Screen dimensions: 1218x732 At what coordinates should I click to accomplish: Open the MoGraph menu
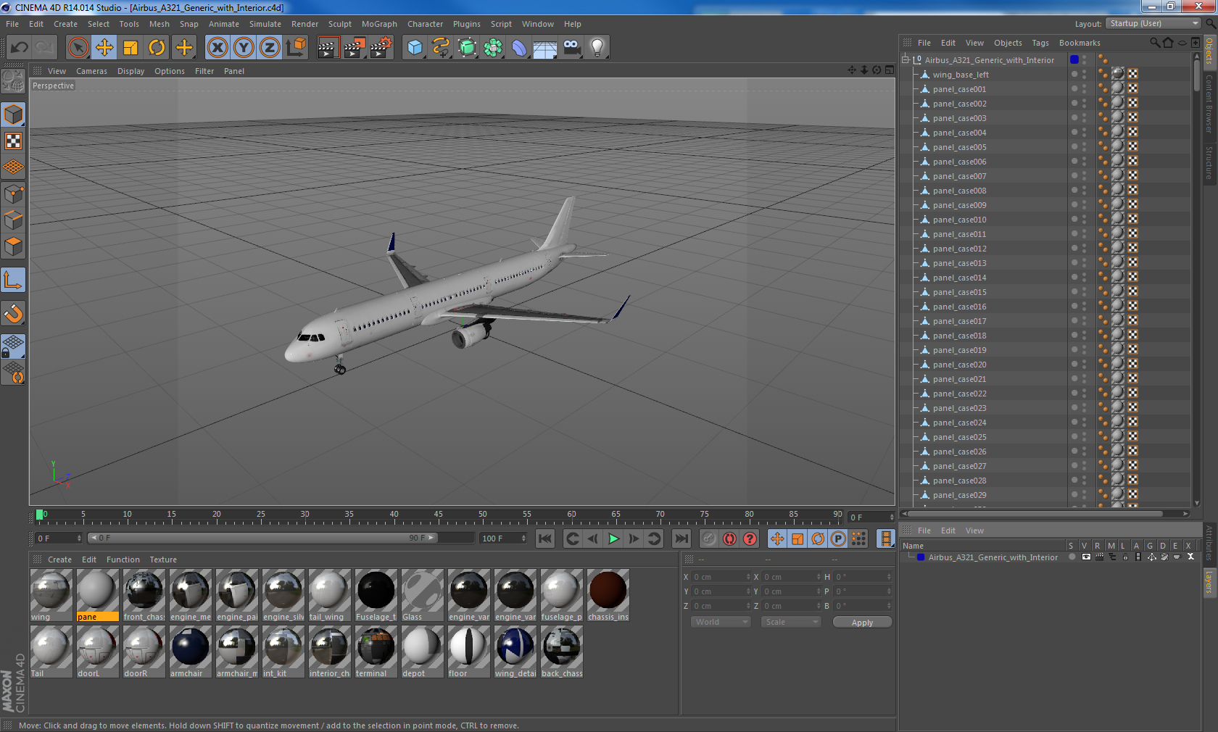pyautogui.click(x=379, y=24)
